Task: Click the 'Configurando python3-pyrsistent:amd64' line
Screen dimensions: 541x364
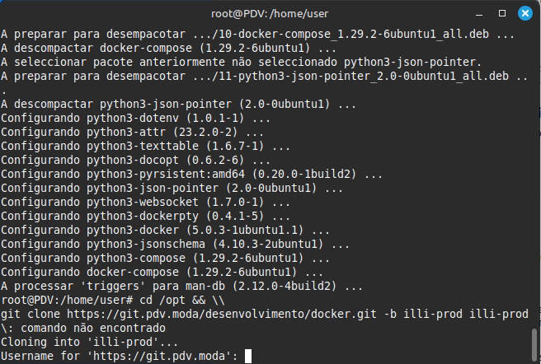Action: coord(191,174)
